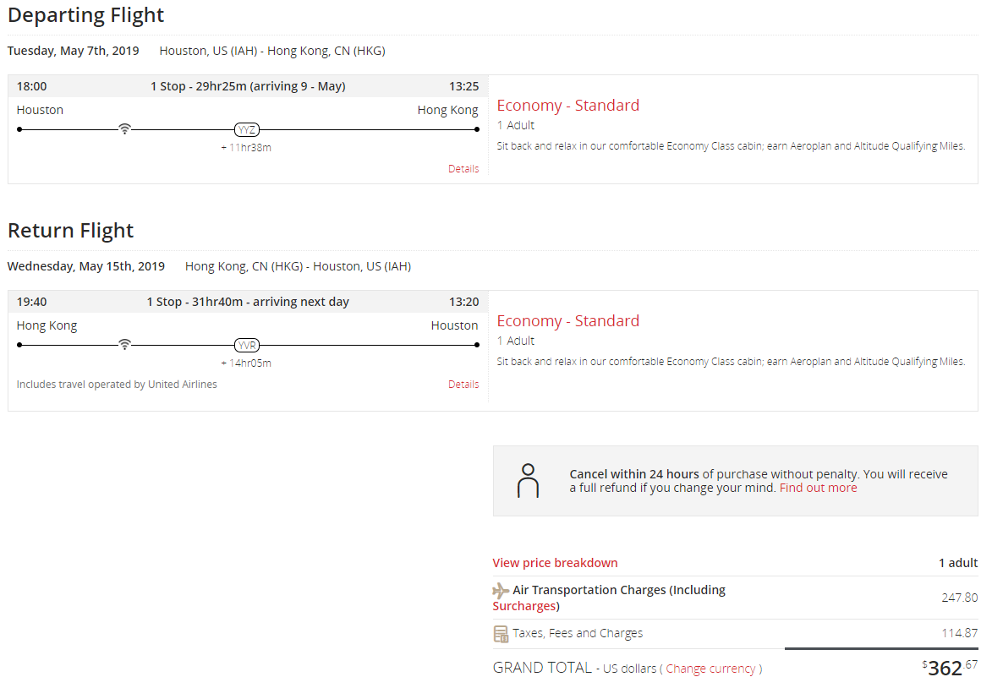Viewport: 992px width, 688px height.
Task: Click the Wi-Fi icon on the departing flight
Action: click(124, 129)
